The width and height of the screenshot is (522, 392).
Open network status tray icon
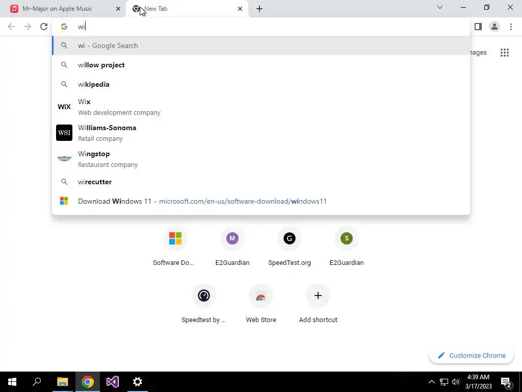444,382
